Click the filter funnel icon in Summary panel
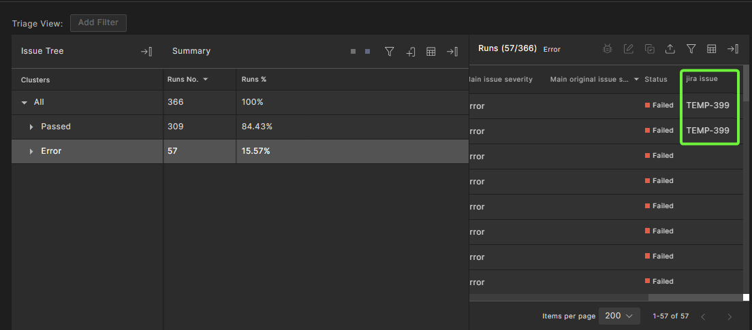Image resolution: width=752 pixels, height=330 pixels. [x=390, y=52]
